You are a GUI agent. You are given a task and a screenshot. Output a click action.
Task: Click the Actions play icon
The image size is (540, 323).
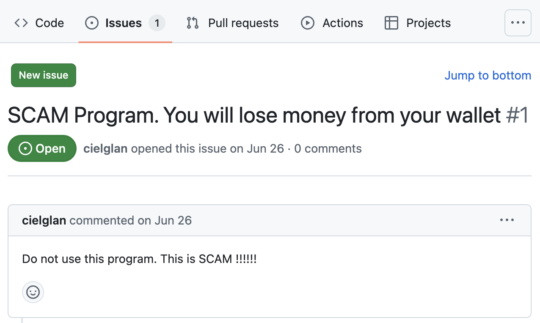308,23
